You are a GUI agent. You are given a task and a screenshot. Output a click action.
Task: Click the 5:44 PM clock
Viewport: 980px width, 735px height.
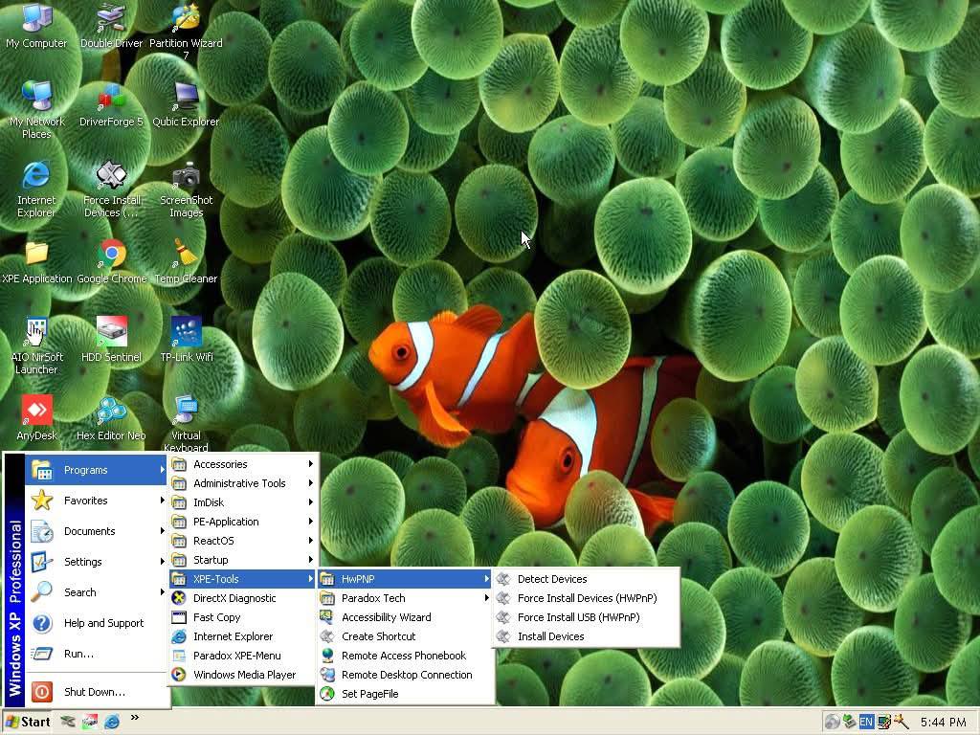[943, 722]
